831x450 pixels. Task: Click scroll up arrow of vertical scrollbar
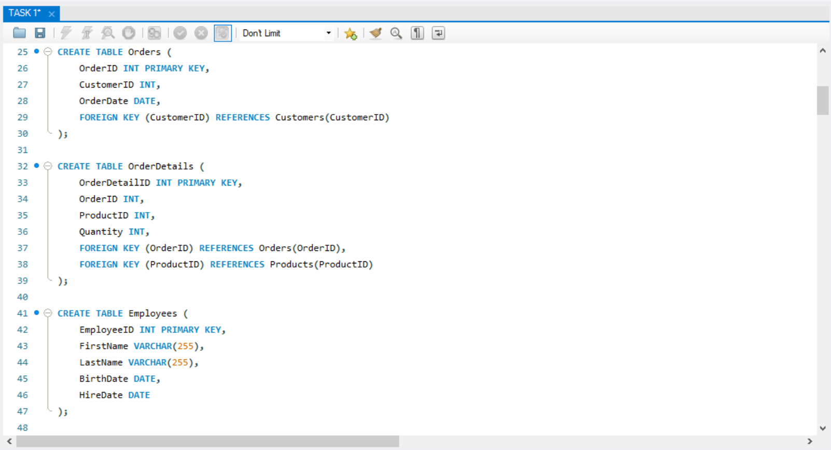click(823, 51)
